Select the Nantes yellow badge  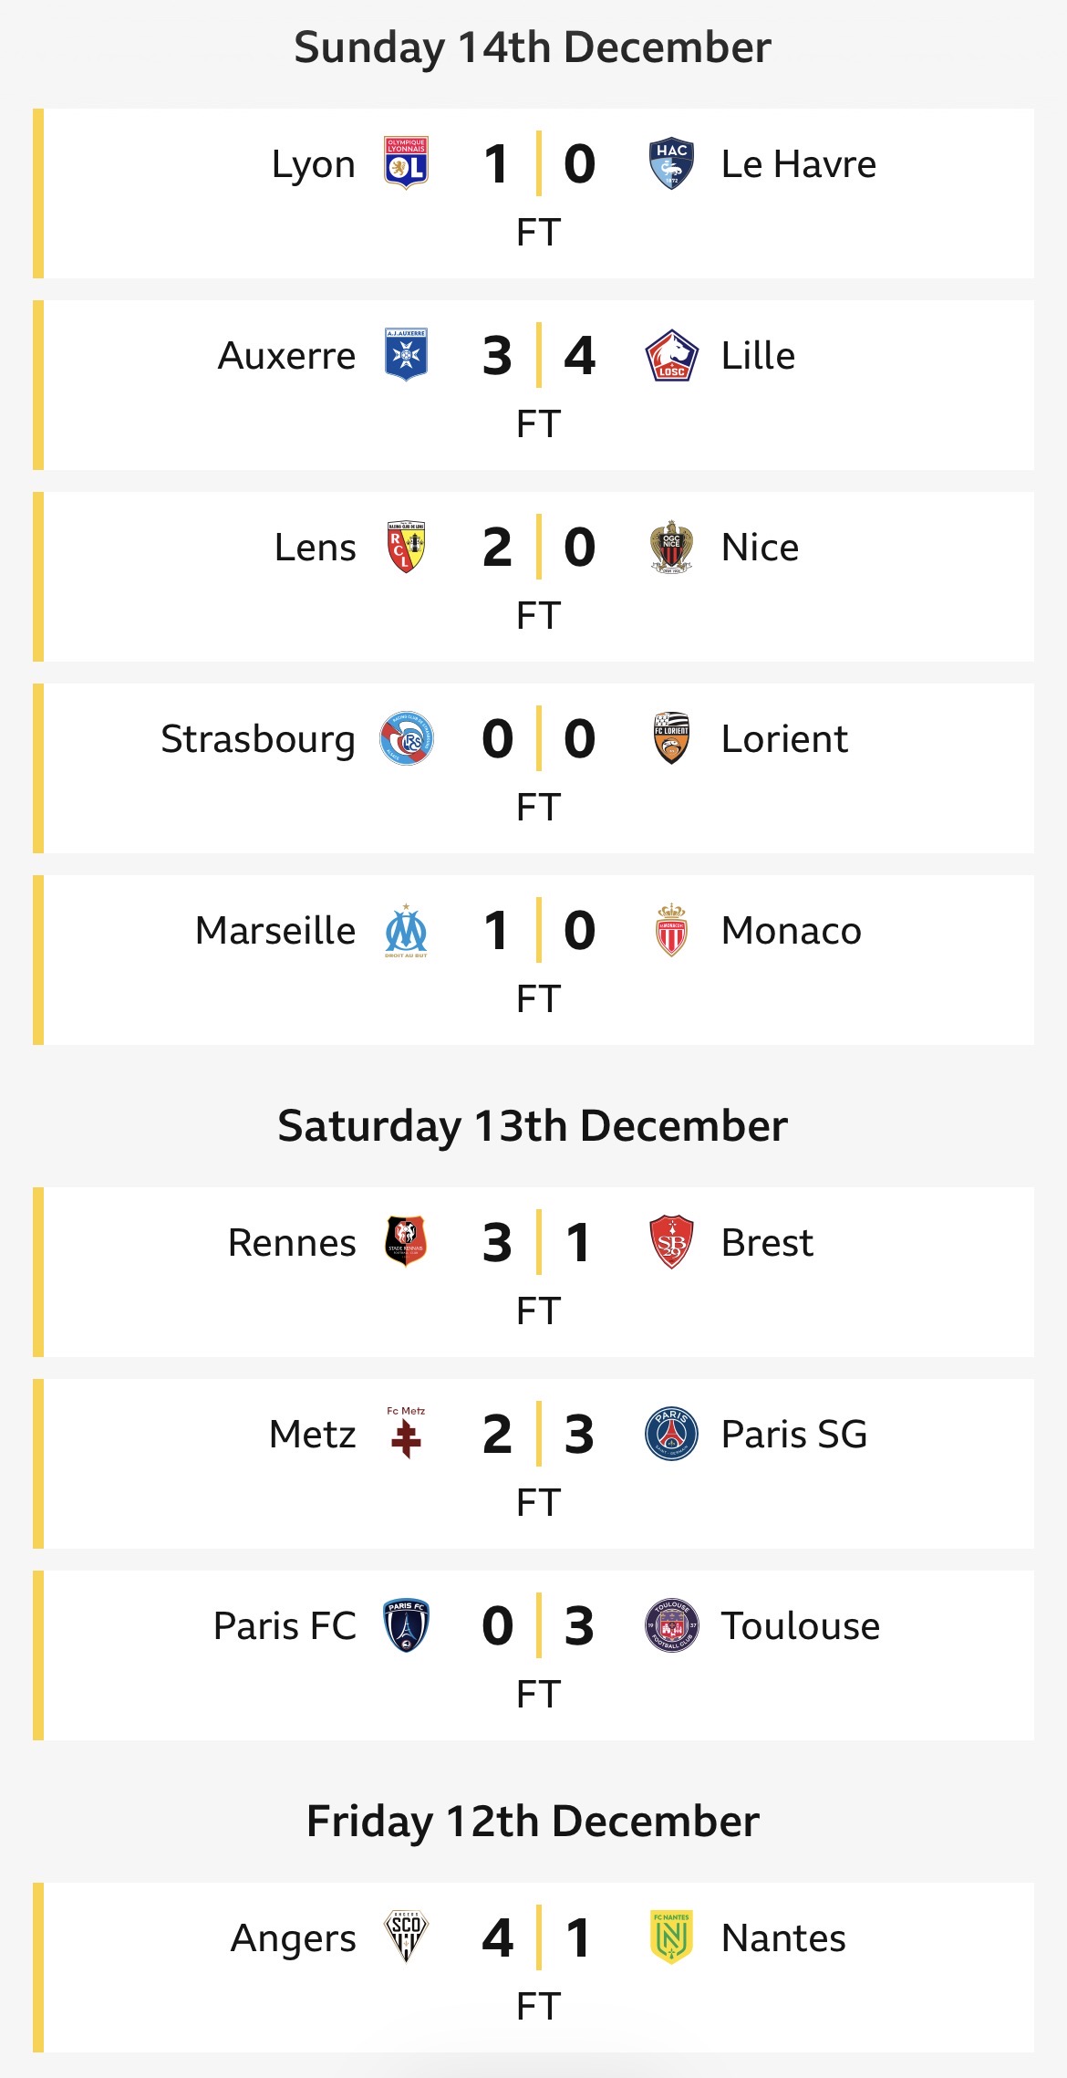click(x=671, y=1937)
